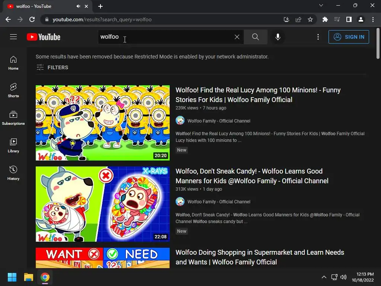Open Shorts in the sidebar

13,90
